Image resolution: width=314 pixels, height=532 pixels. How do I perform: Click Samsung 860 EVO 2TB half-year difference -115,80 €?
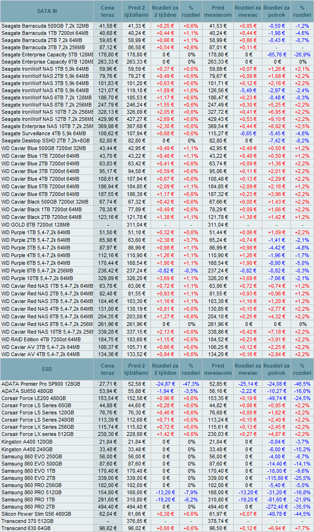[x=277, y=478]
